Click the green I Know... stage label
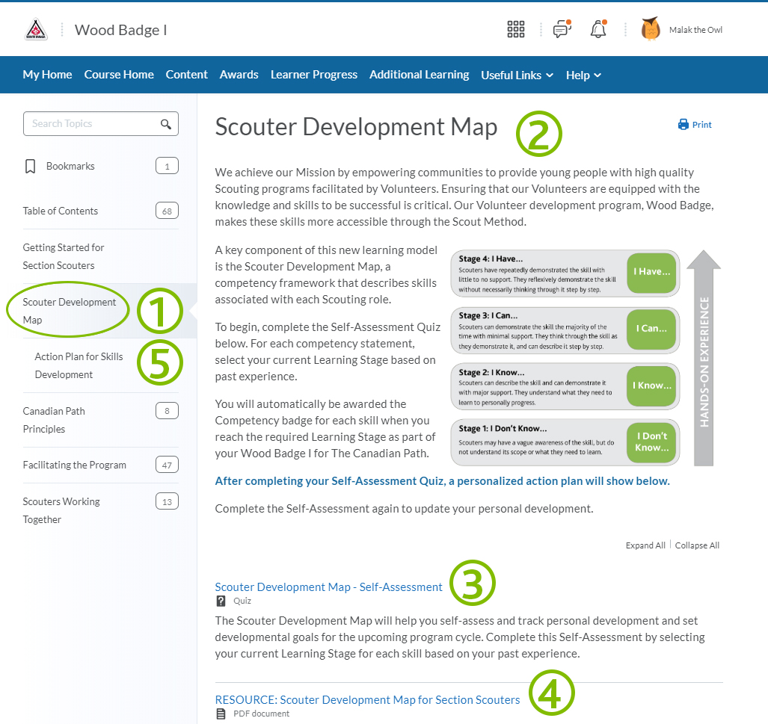Viewport: 768px width, 724px height. coord(651,386)
